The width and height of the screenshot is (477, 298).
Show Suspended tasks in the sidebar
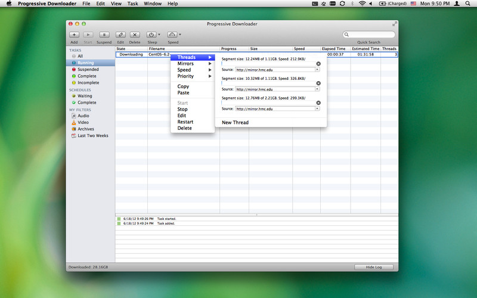(x=88, y=69)
